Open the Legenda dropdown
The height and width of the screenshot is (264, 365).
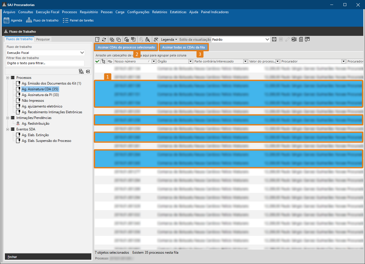coord(169,40)
